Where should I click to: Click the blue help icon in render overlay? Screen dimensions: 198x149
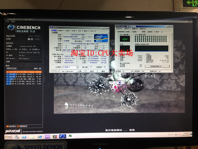coord(120,83)
